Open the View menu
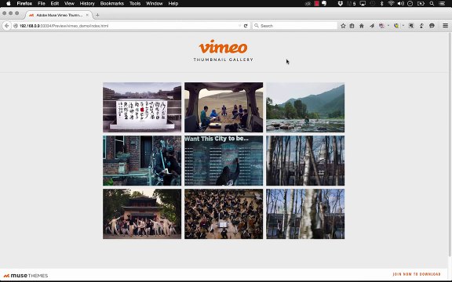Viewport: 452px width, 282px height. point(69,3)
